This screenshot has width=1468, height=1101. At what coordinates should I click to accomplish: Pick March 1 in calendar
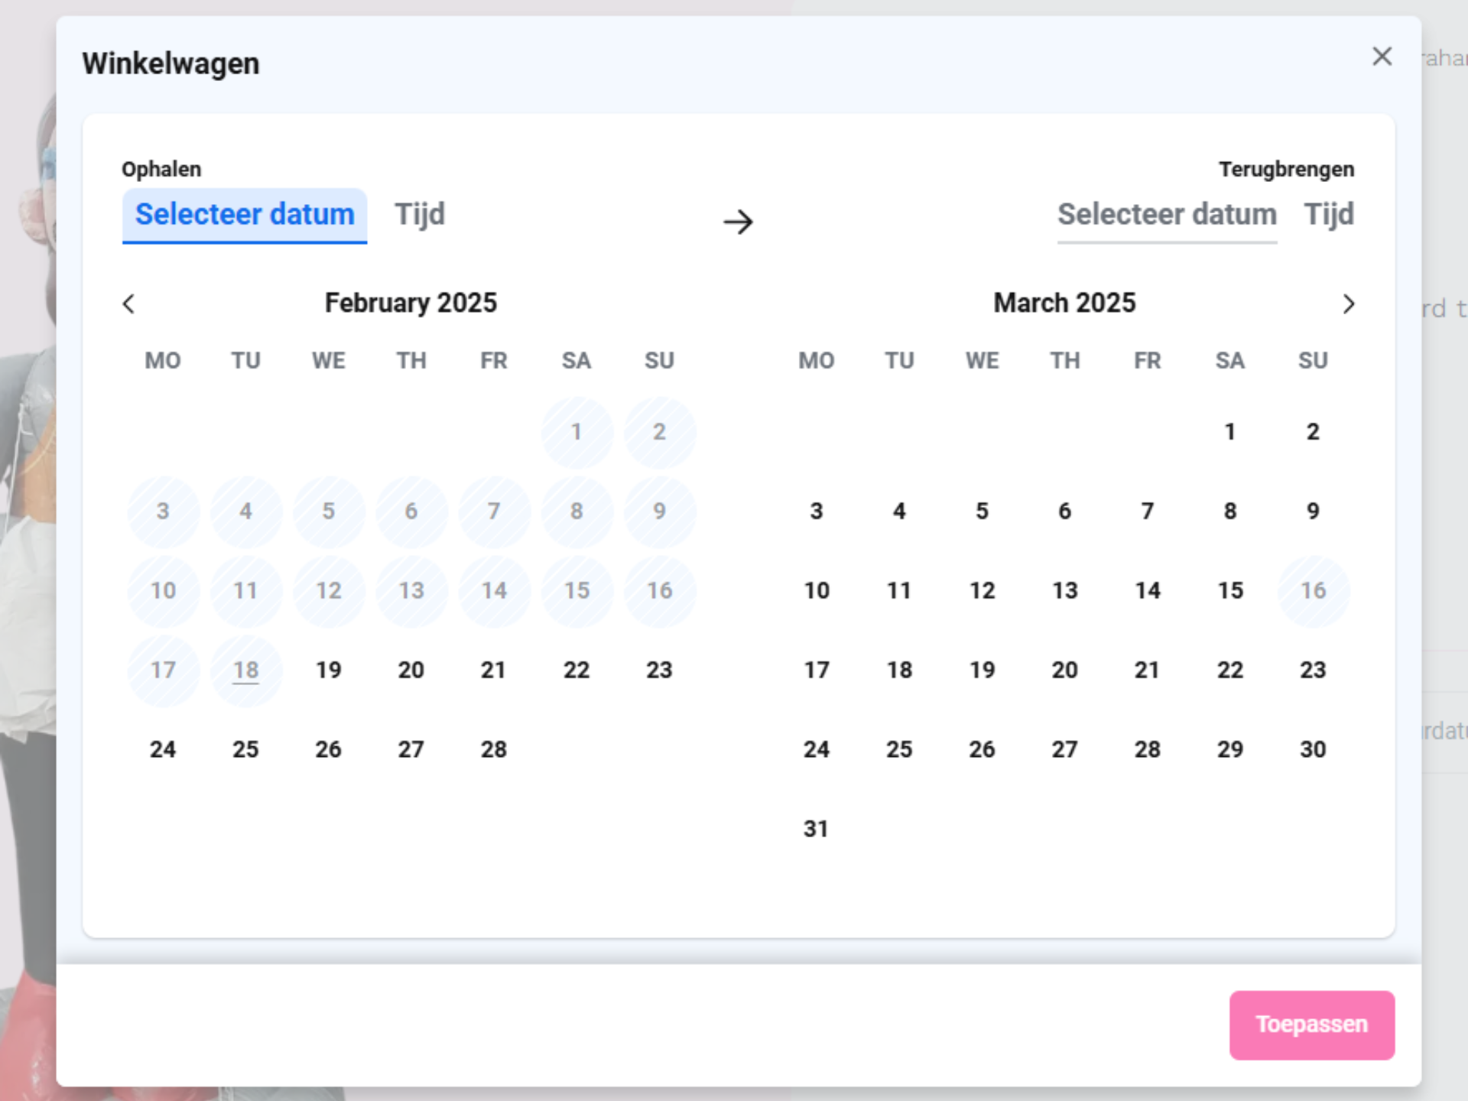click(x=1229, y=432)
